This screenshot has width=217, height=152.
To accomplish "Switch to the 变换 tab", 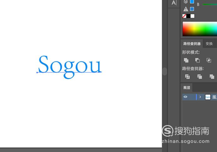I will [x=209, y=44].
